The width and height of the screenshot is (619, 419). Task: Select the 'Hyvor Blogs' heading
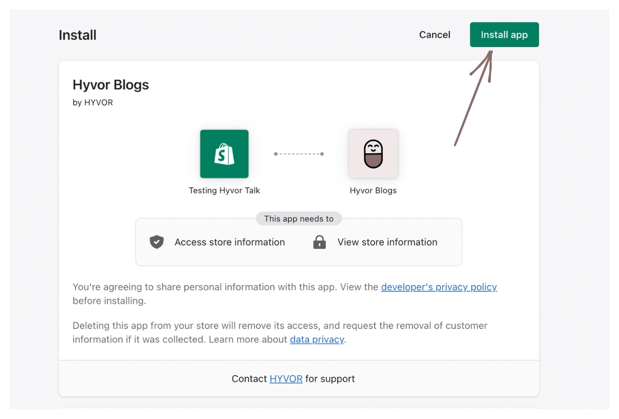tap(111, 85)
